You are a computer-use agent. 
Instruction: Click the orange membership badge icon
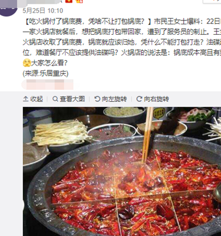(80, 1)
